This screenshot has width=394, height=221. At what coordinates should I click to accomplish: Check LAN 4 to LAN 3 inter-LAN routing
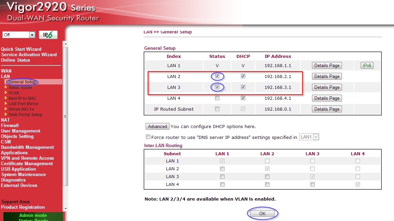tap(312, 184)
